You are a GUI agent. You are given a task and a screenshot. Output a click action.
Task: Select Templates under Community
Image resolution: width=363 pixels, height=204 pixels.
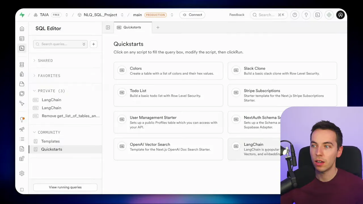pos(50,141)
